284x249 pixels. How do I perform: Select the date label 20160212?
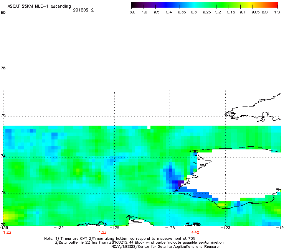pyautogui.click(x=83, y=10)
